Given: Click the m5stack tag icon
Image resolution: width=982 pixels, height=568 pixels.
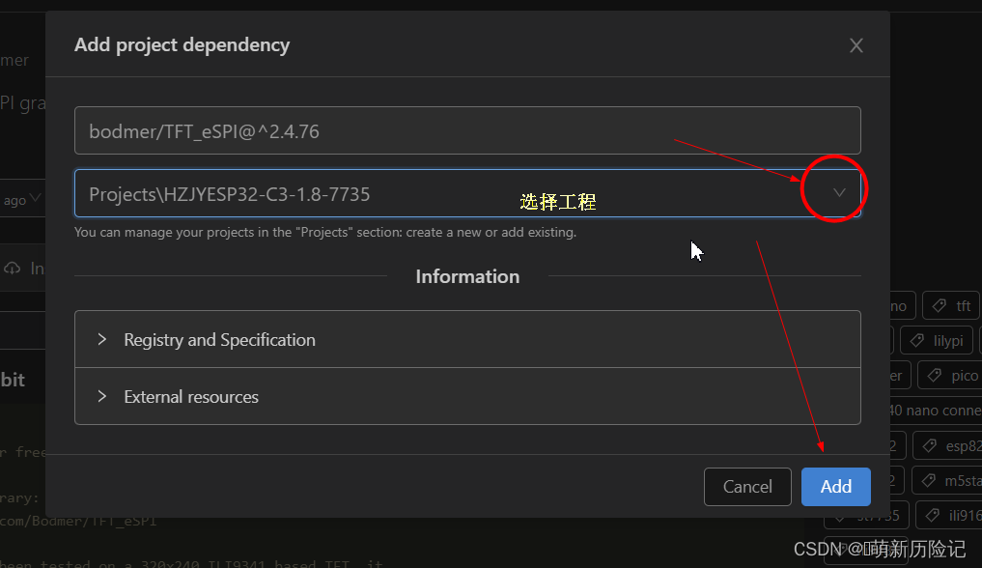Looking at the screenshot, I should tap(929, 479).
